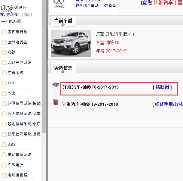Image resolution: width=183 pixels, height=181 pixels.
Task: Select the 当前车型 tab
Action: [63, 21]
